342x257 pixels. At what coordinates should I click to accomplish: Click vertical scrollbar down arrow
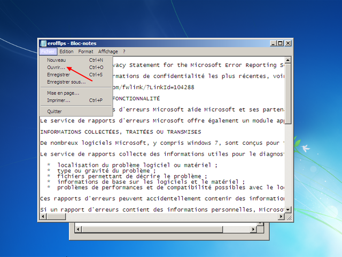(x=288, y=210)
